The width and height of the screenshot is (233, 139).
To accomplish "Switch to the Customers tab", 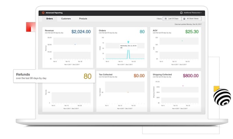I will (x=66, y=19).
